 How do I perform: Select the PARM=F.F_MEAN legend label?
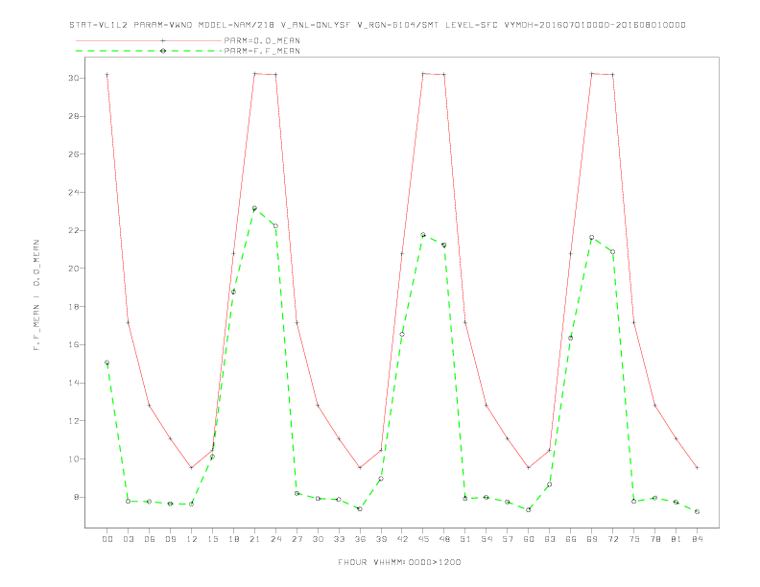click(x=262, y=51)
